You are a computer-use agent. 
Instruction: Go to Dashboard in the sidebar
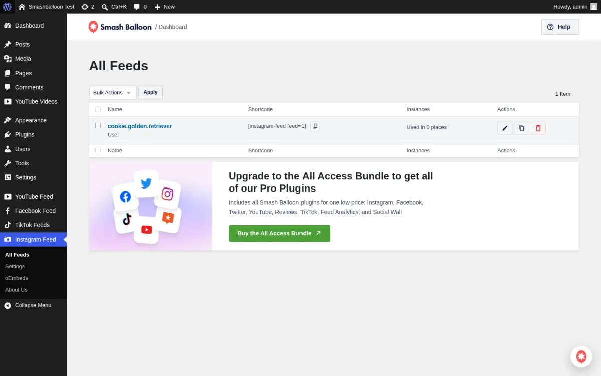coord(33,26)
